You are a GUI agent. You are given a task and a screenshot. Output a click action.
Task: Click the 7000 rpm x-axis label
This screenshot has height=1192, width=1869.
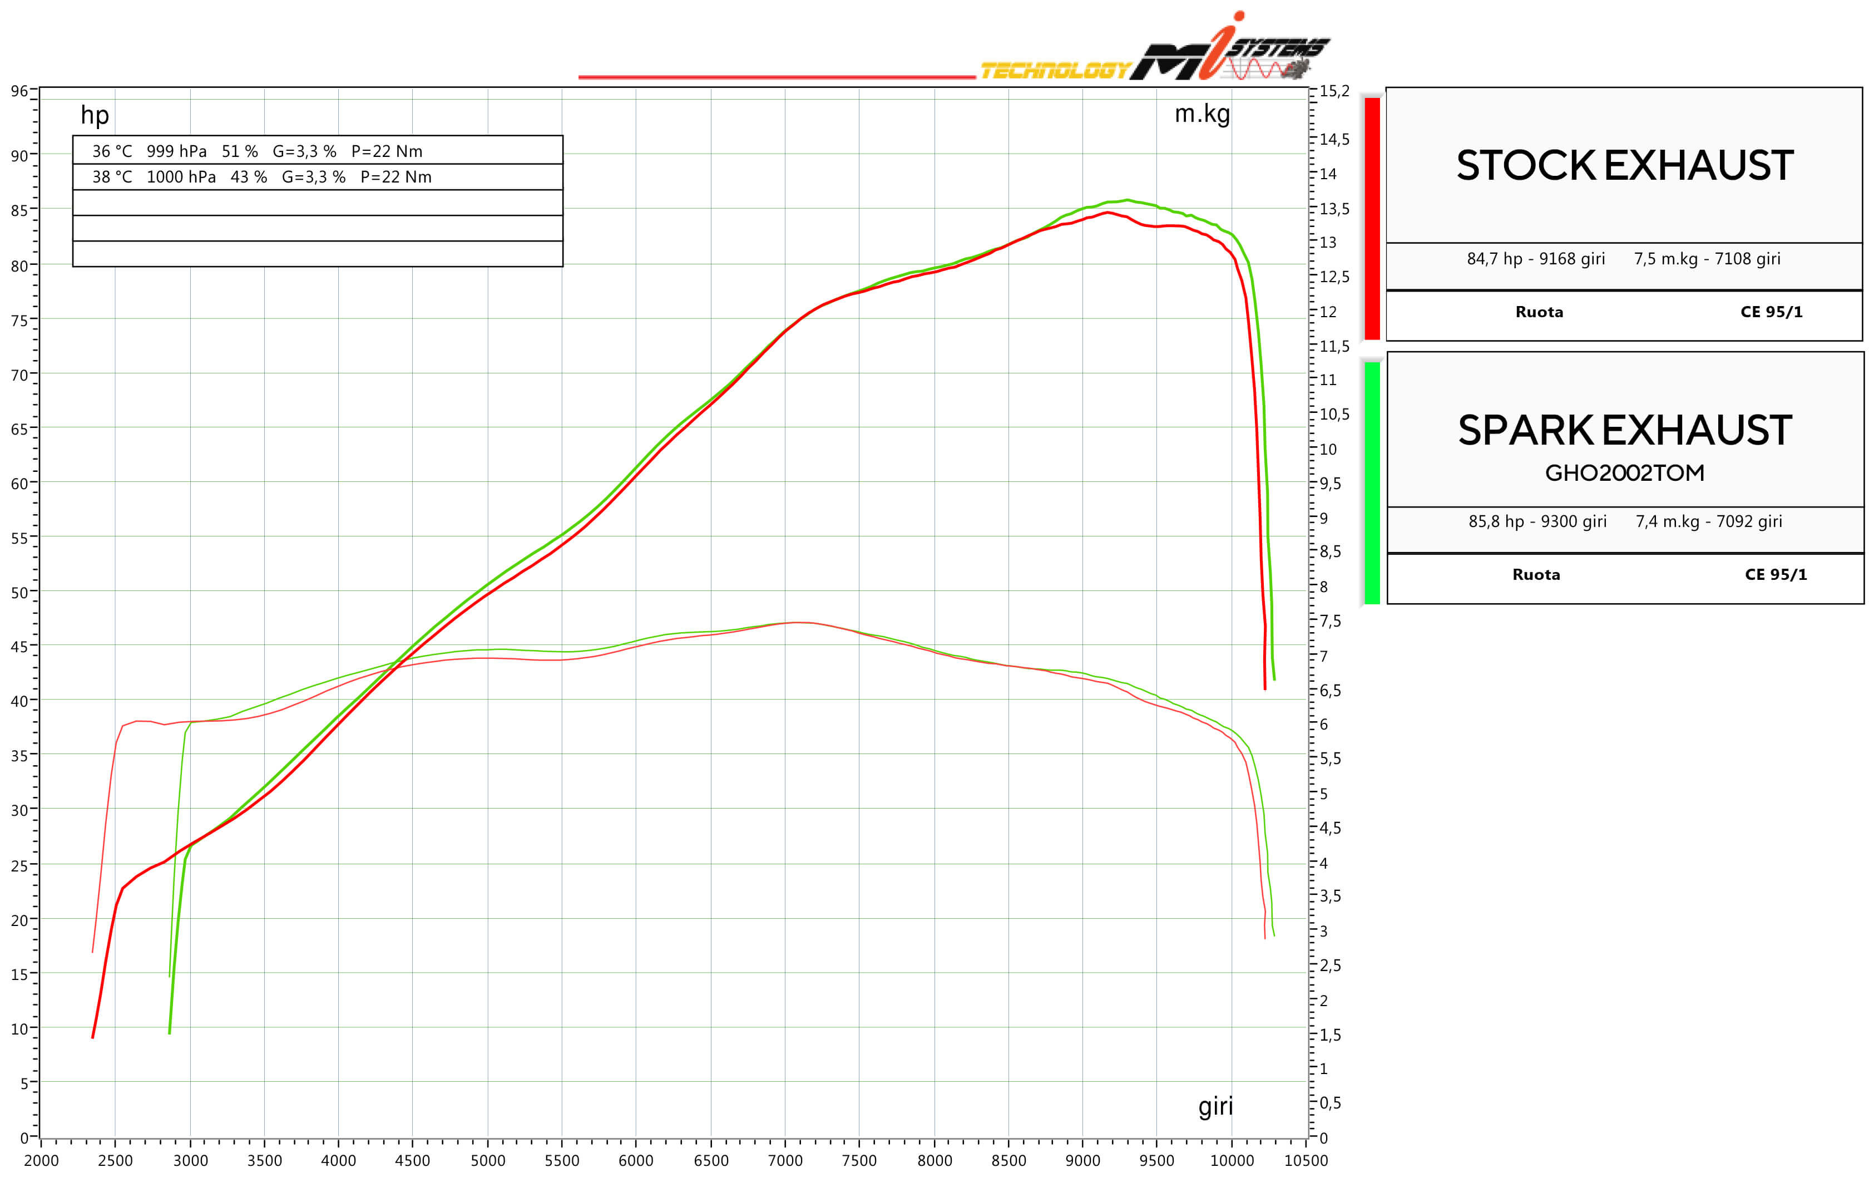(x=785, y=1161)
